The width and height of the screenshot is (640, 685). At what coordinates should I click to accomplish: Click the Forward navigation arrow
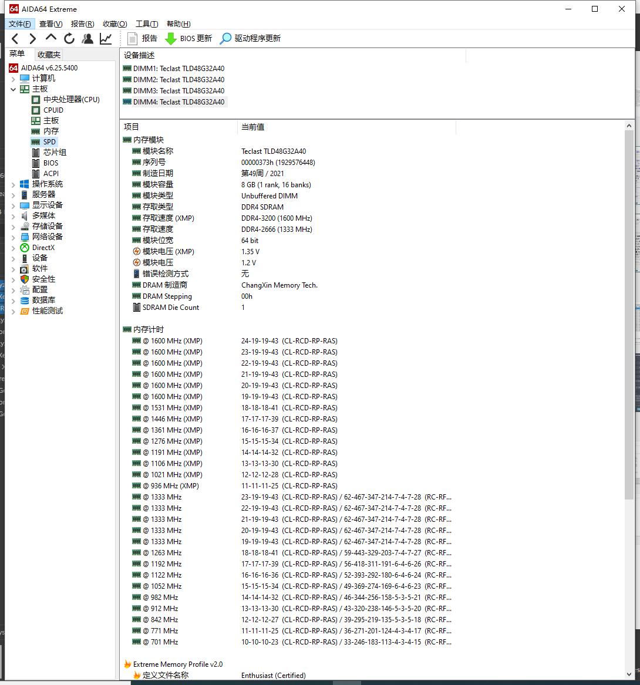point(32,38)
